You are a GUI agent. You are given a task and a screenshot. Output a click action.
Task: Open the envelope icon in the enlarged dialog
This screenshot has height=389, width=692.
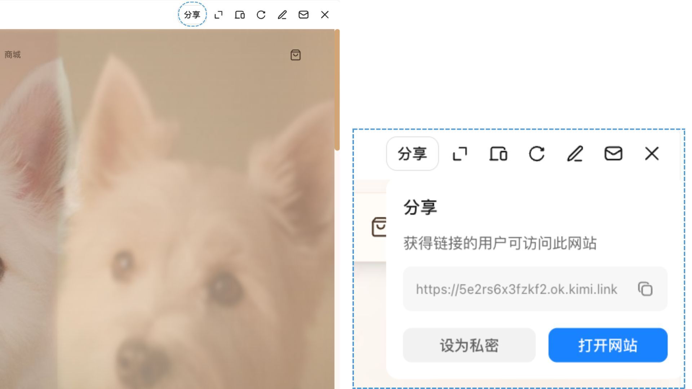click(x=613, y=154)
